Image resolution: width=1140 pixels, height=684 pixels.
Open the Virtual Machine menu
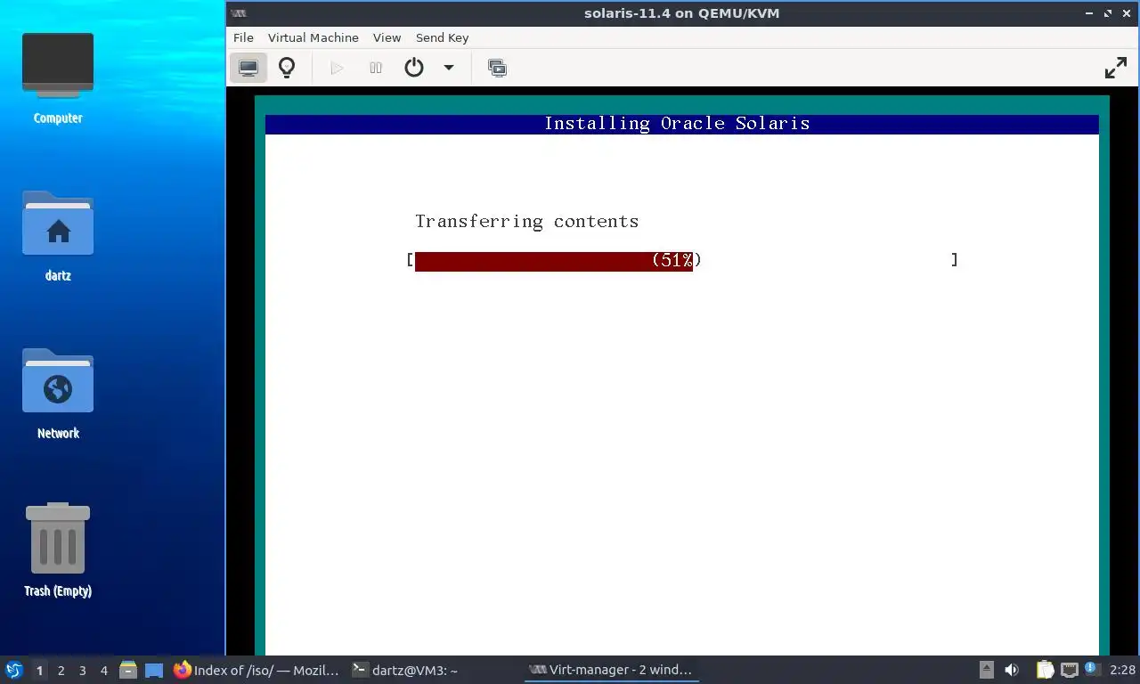pos(313,37)
